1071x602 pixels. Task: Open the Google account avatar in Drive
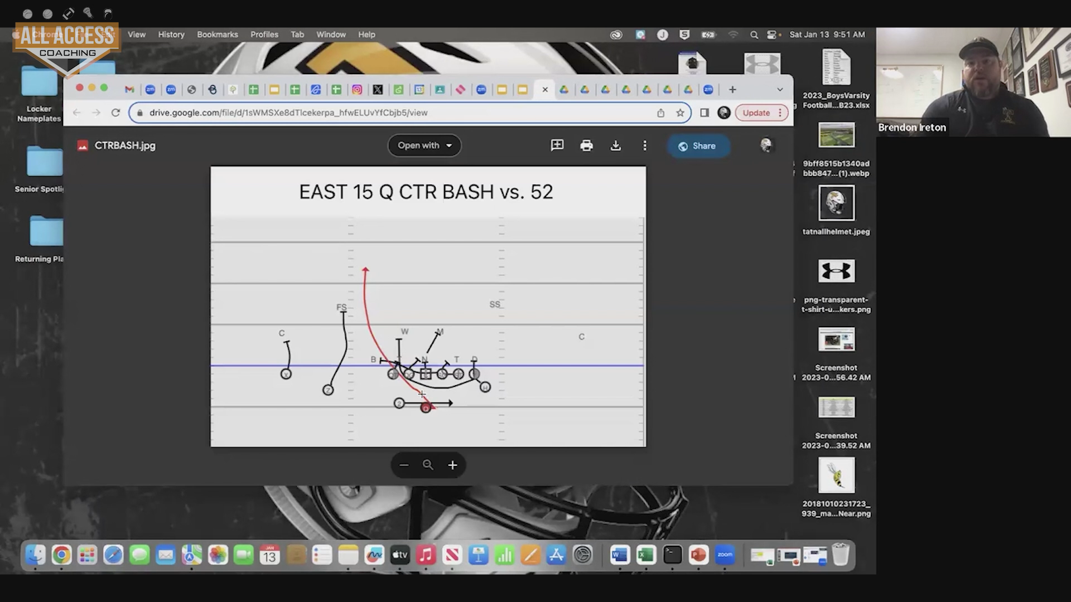click(766, 145)
